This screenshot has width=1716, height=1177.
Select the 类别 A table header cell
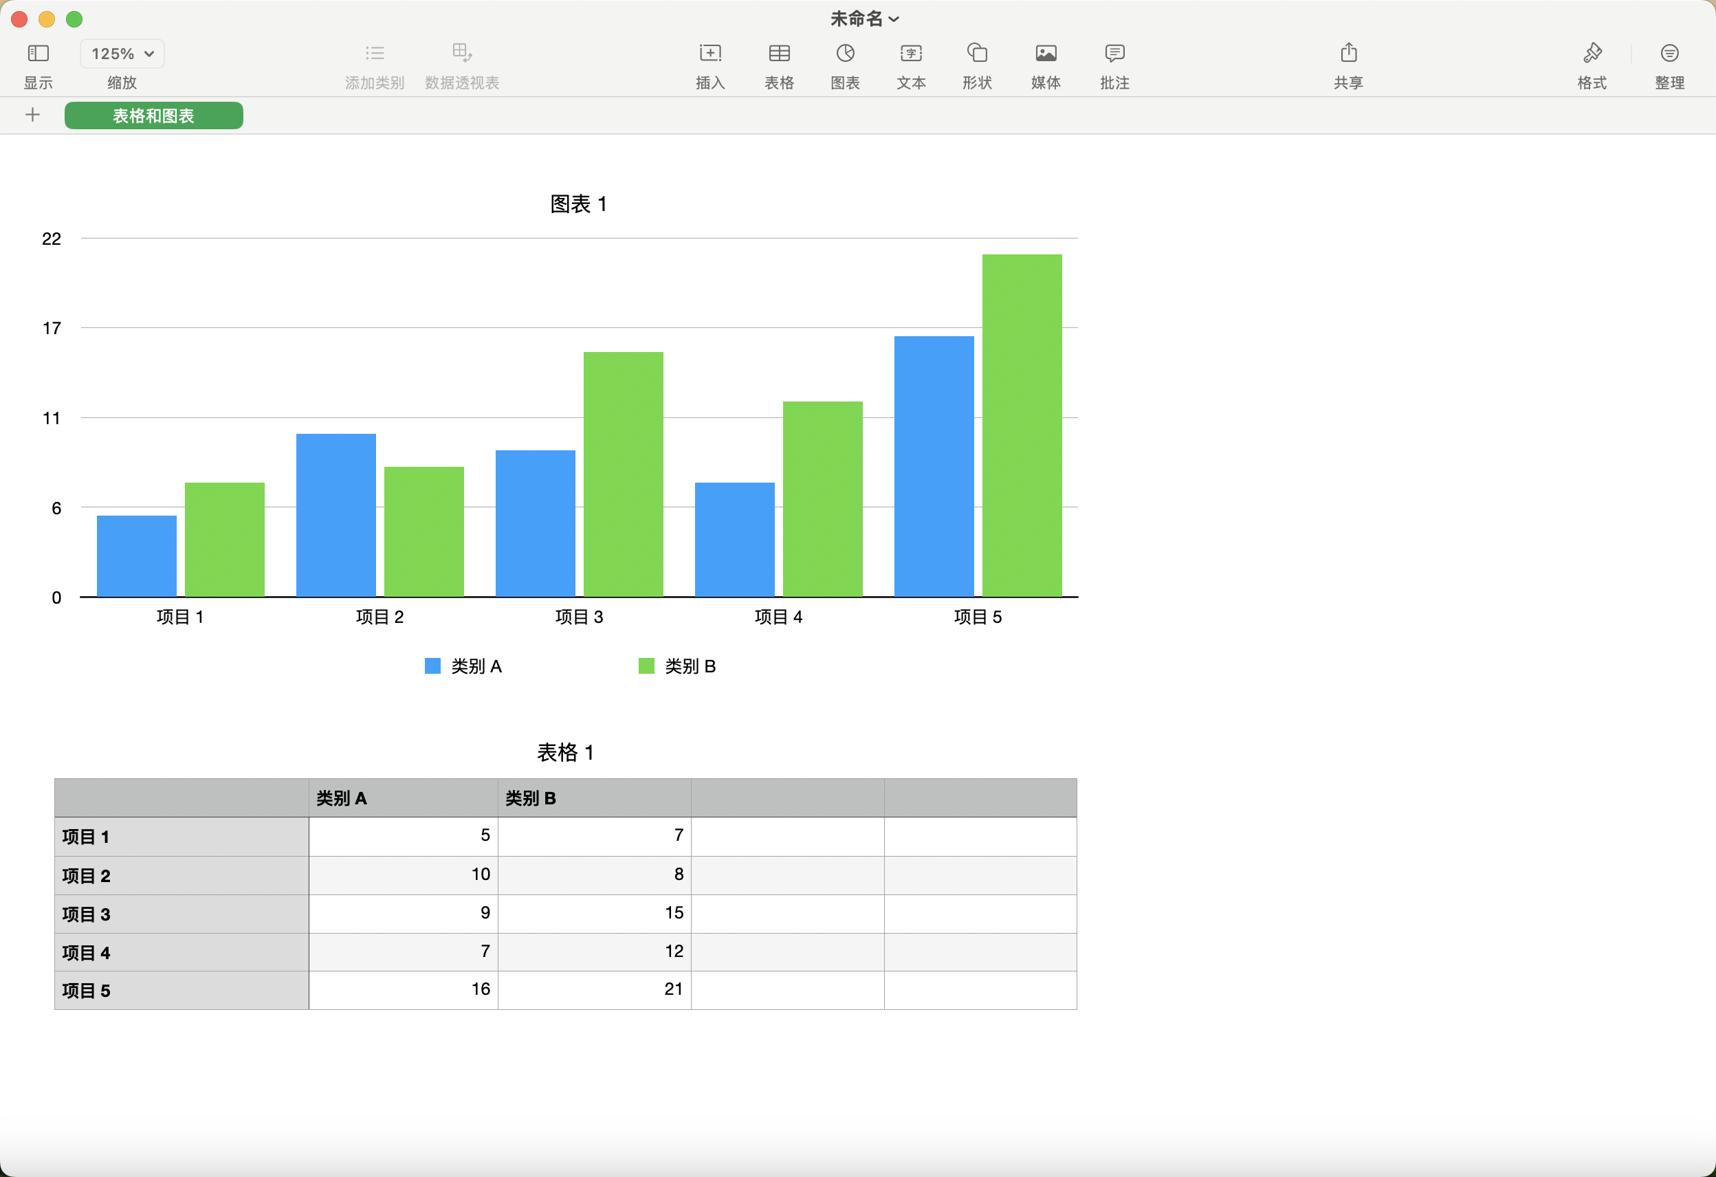[x=403, y=798]
